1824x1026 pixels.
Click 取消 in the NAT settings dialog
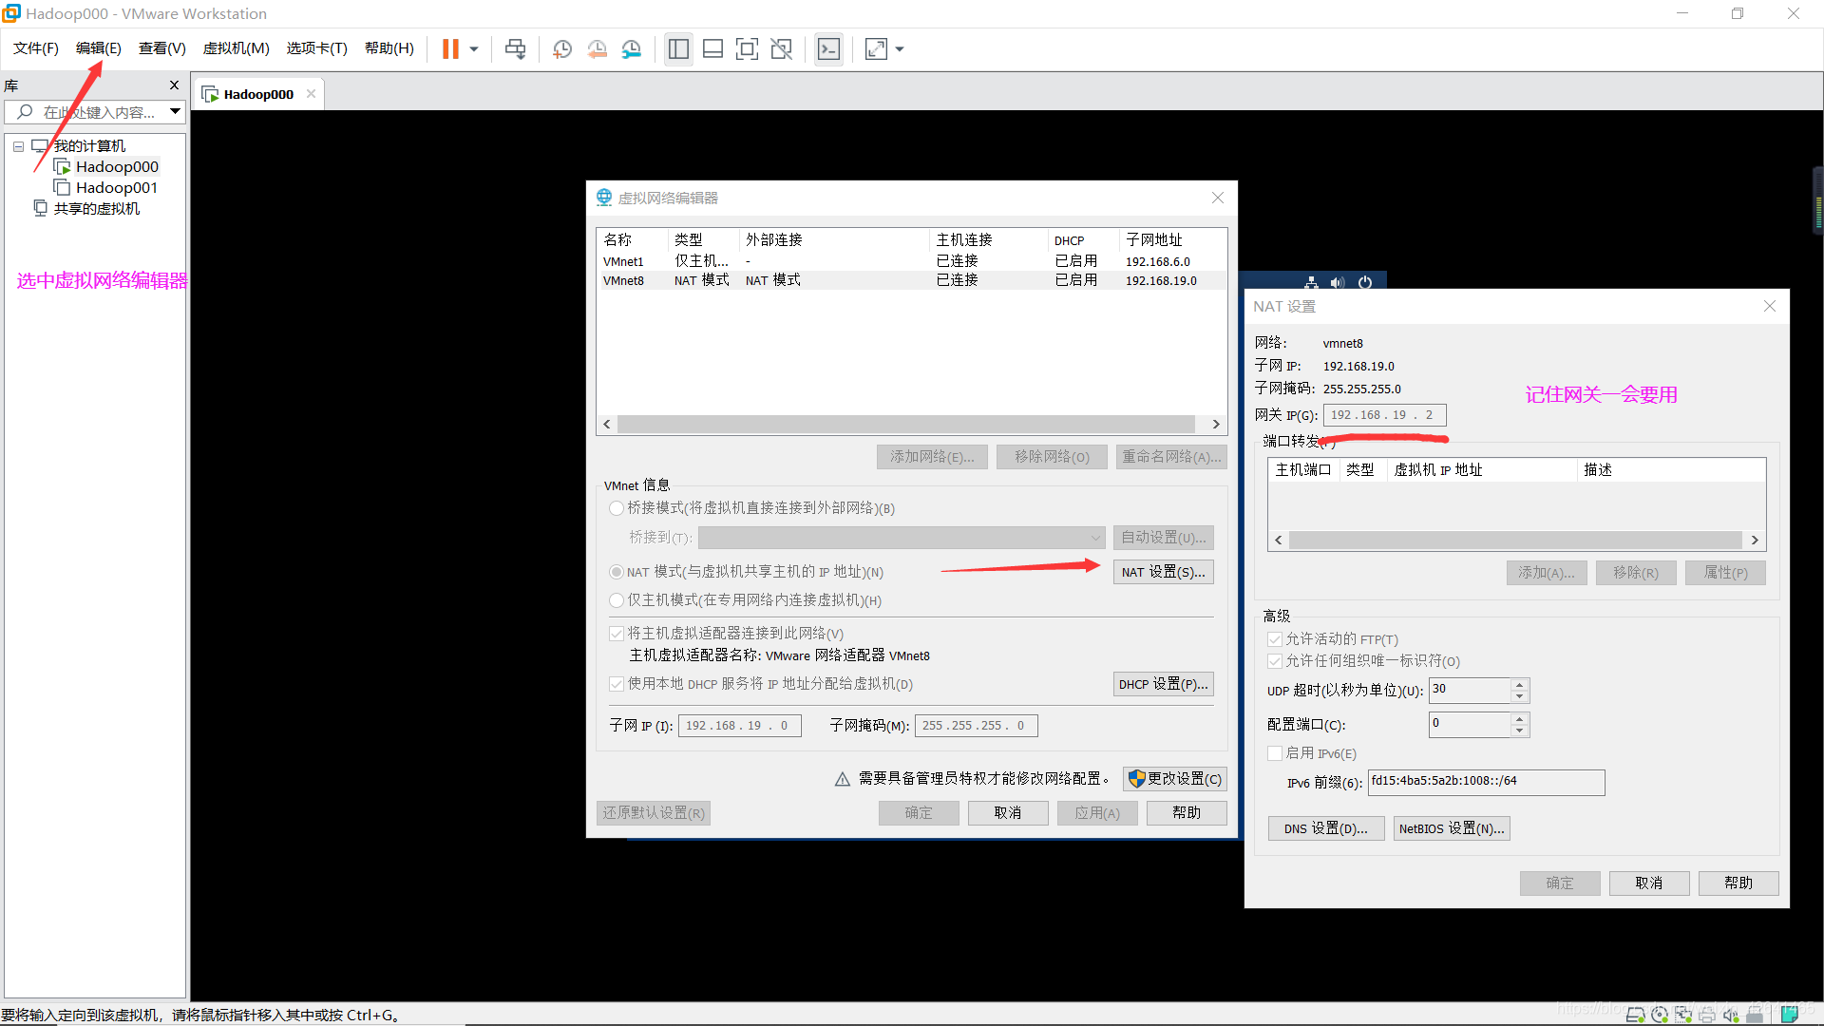coord(1649,883)
